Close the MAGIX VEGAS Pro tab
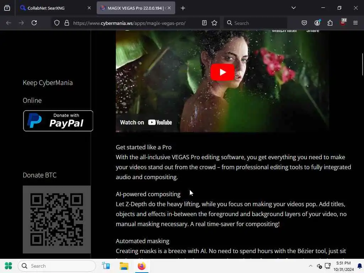The height and width of the screenshot is (273, 364). (169, 8)
